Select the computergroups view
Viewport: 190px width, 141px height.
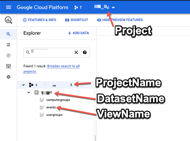(58, 100)
